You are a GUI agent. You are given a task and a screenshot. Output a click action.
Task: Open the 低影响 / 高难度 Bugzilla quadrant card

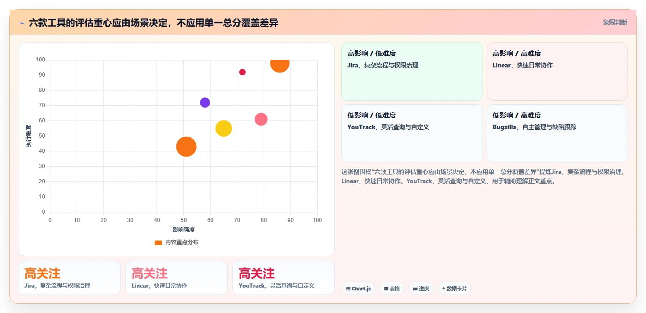tap(557, 133)
